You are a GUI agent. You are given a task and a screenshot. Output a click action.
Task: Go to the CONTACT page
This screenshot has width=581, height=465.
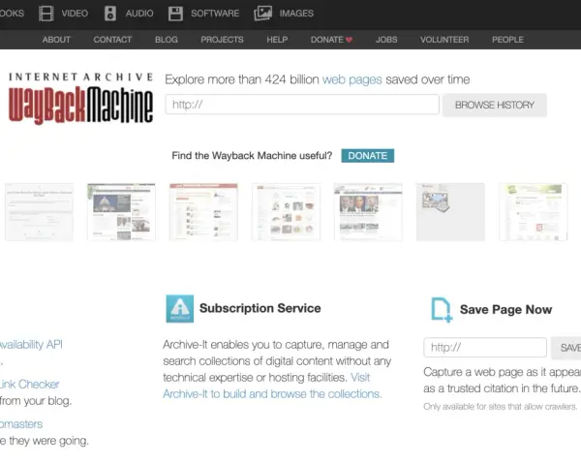112,40
